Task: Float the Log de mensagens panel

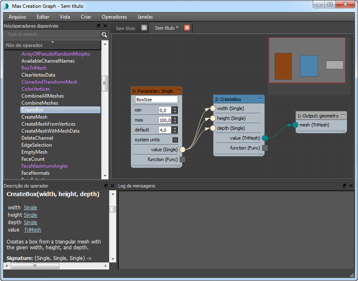Action: 344,186
